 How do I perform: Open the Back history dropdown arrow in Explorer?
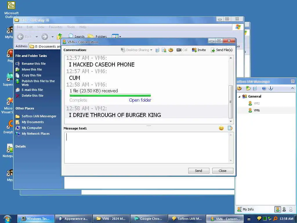pos(37,37)
